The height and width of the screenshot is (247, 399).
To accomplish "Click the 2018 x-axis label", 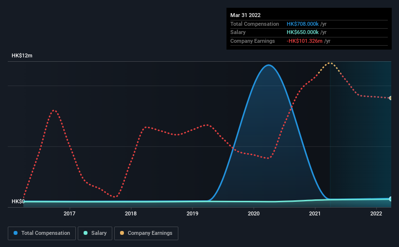I will (x=131, y=213).
